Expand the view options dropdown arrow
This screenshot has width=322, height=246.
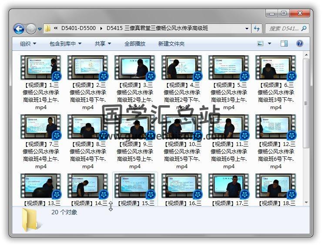pos(270,43)
